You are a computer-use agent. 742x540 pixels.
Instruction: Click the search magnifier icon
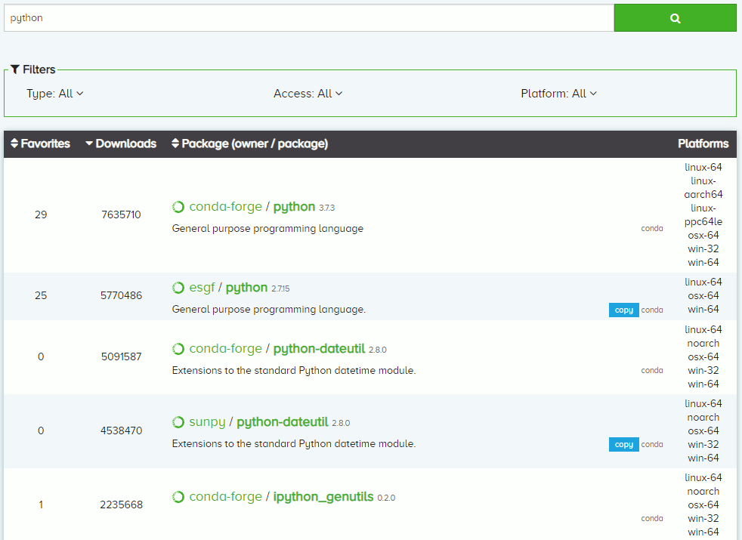pyautogui.click(x=675, y=17)
